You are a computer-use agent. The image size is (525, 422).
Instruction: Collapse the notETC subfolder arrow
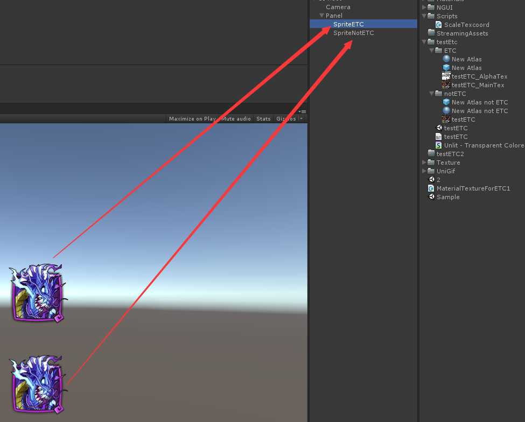coord(432,93)
